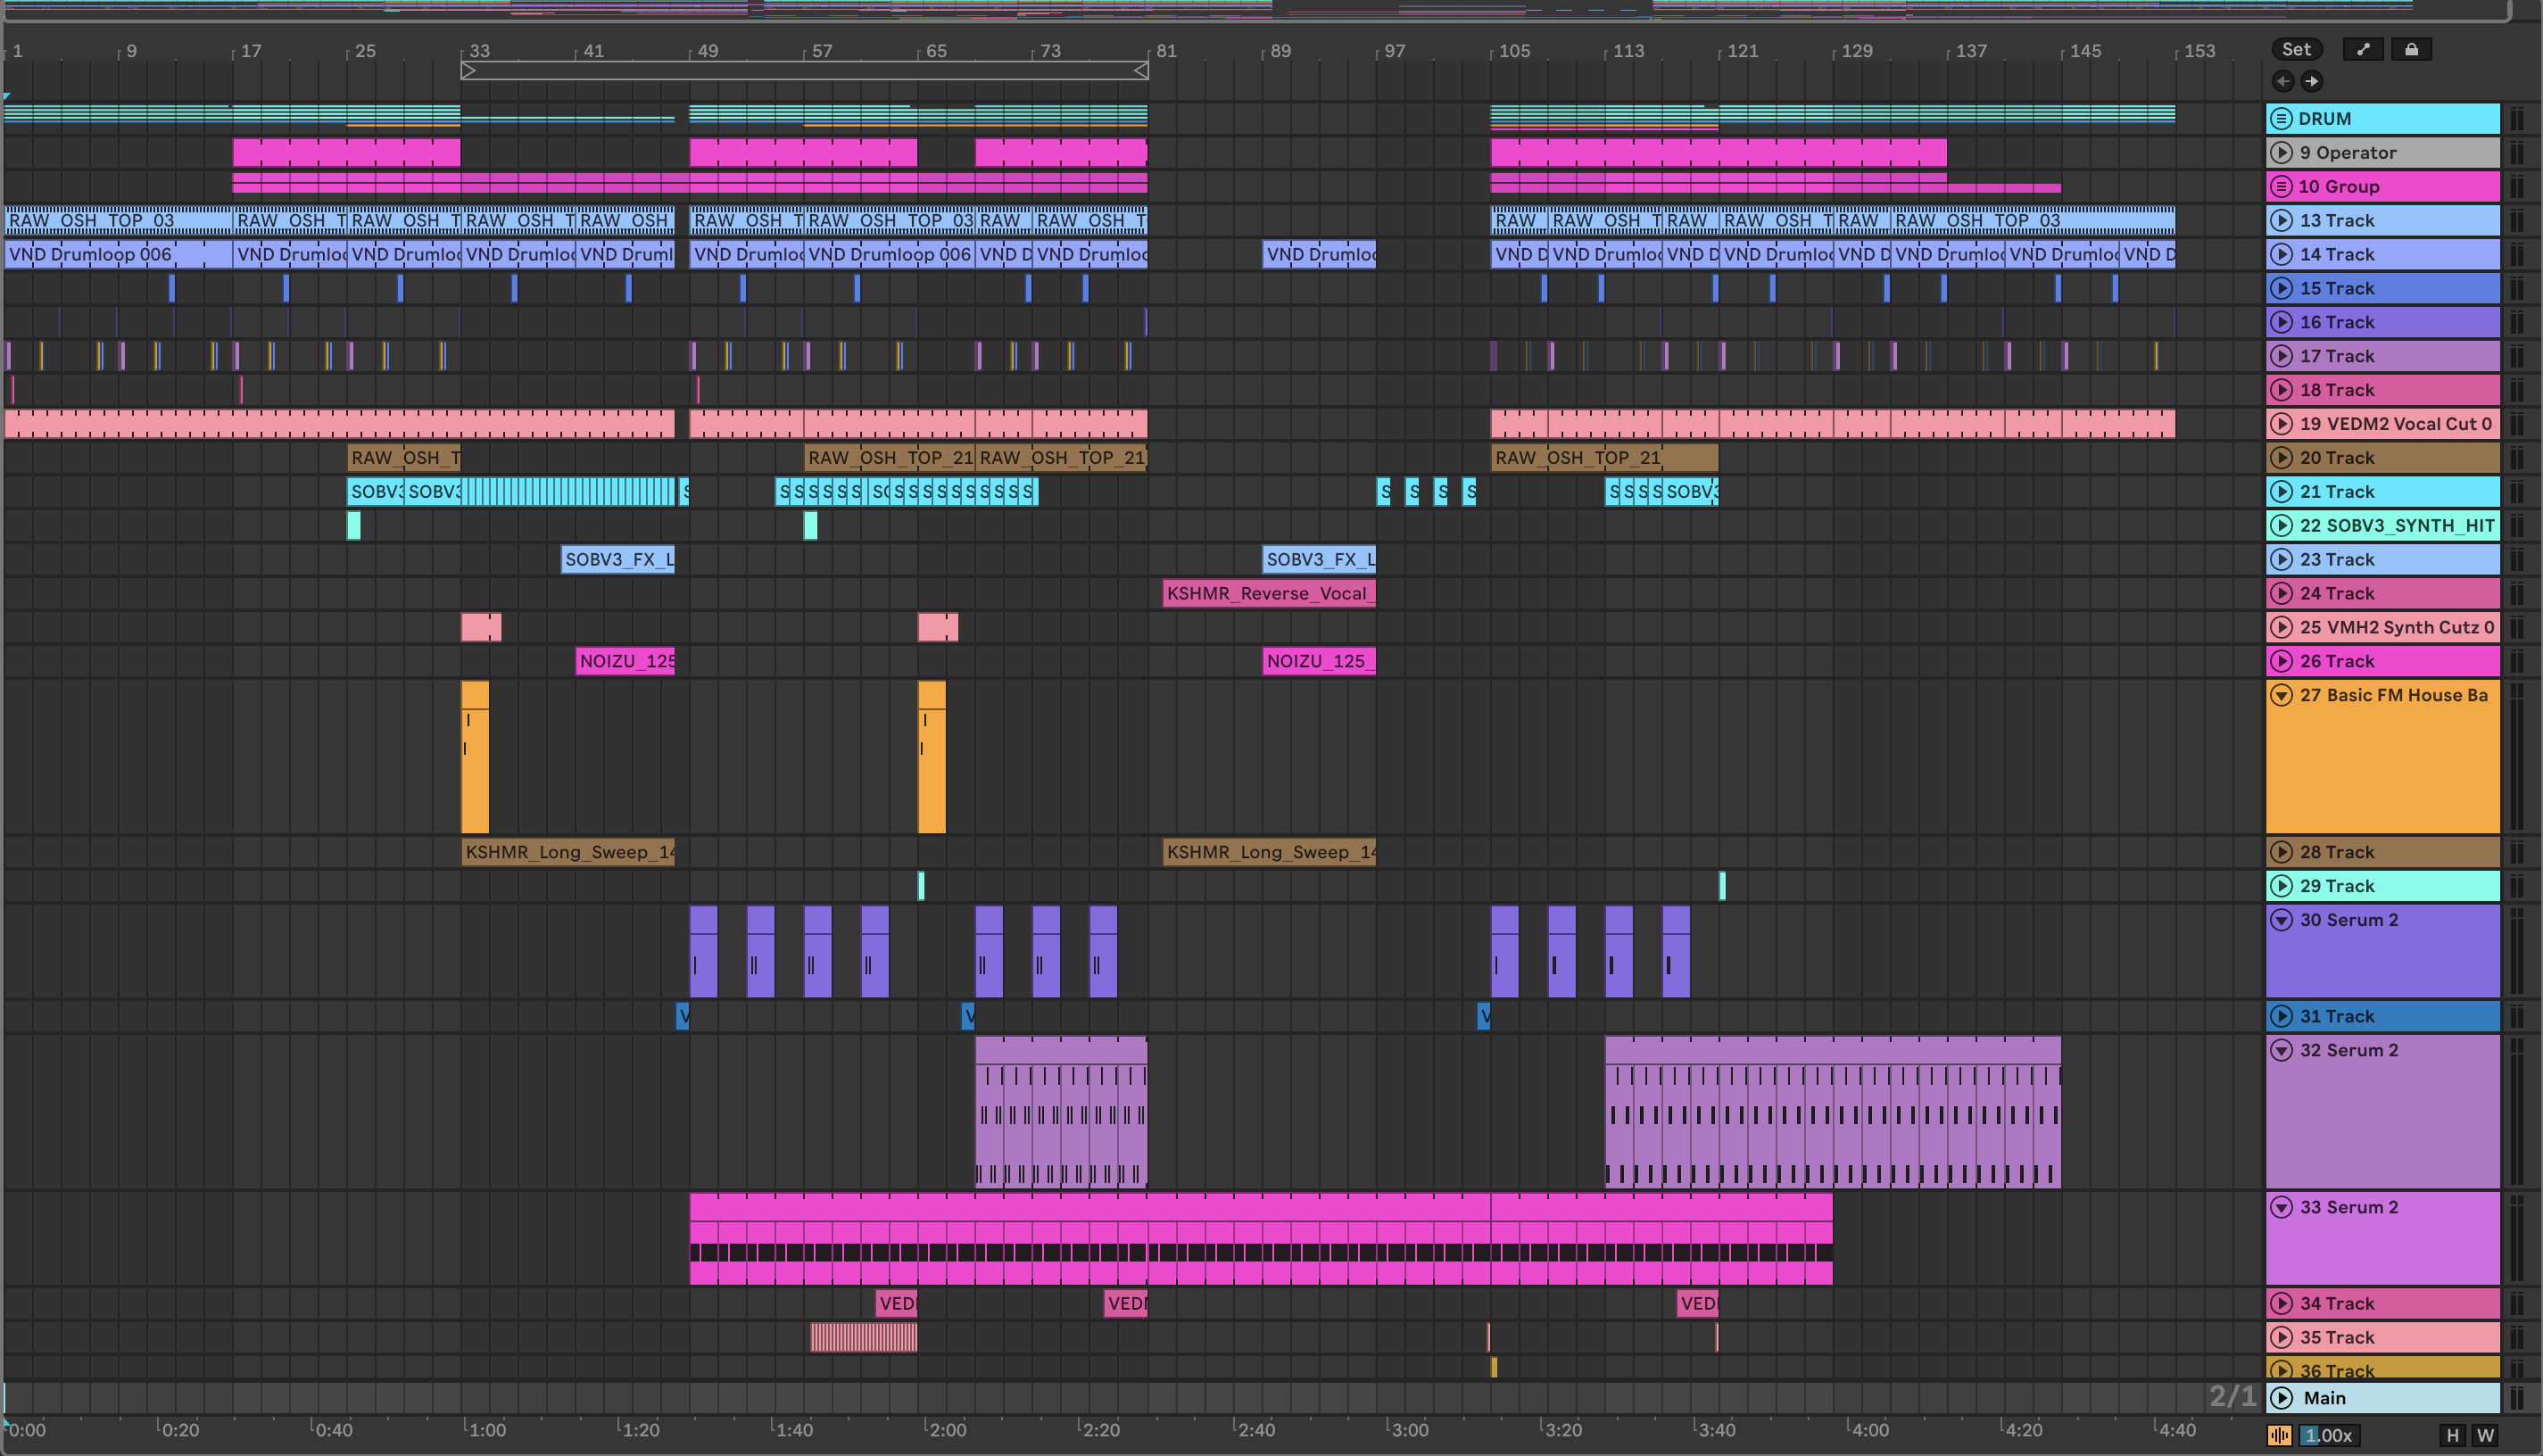
Task: Toggle the waveform Zoom Mode button
Action: [x=2279, y=1436]
